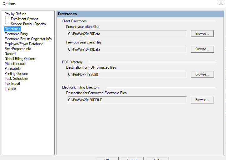This screenshot has width=226, height=160.
Task: Select Global Billing Options
Action: pyautogui.click(x=20, y=59)
